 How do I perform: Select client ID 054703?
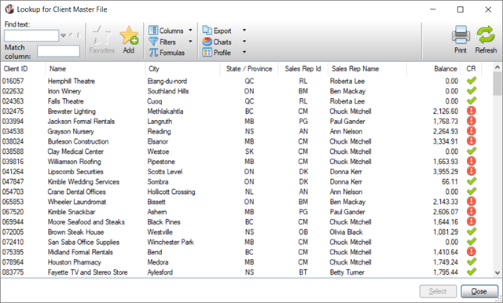point(13,192)
